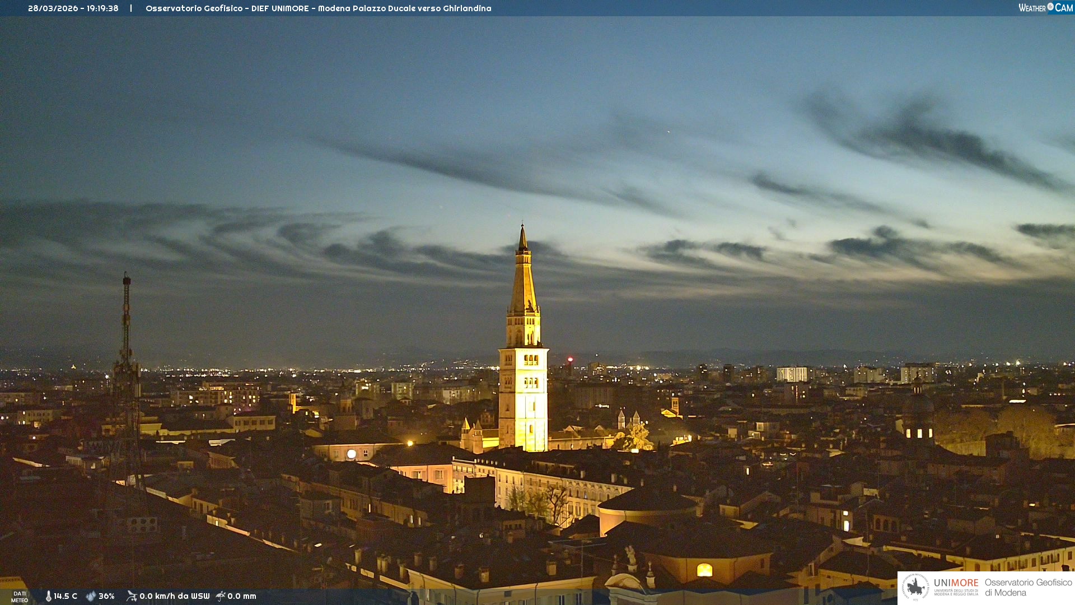Click the 0.0 mm rainfall value
This screenshot has height=605, width=1075.
coord(241,596)
